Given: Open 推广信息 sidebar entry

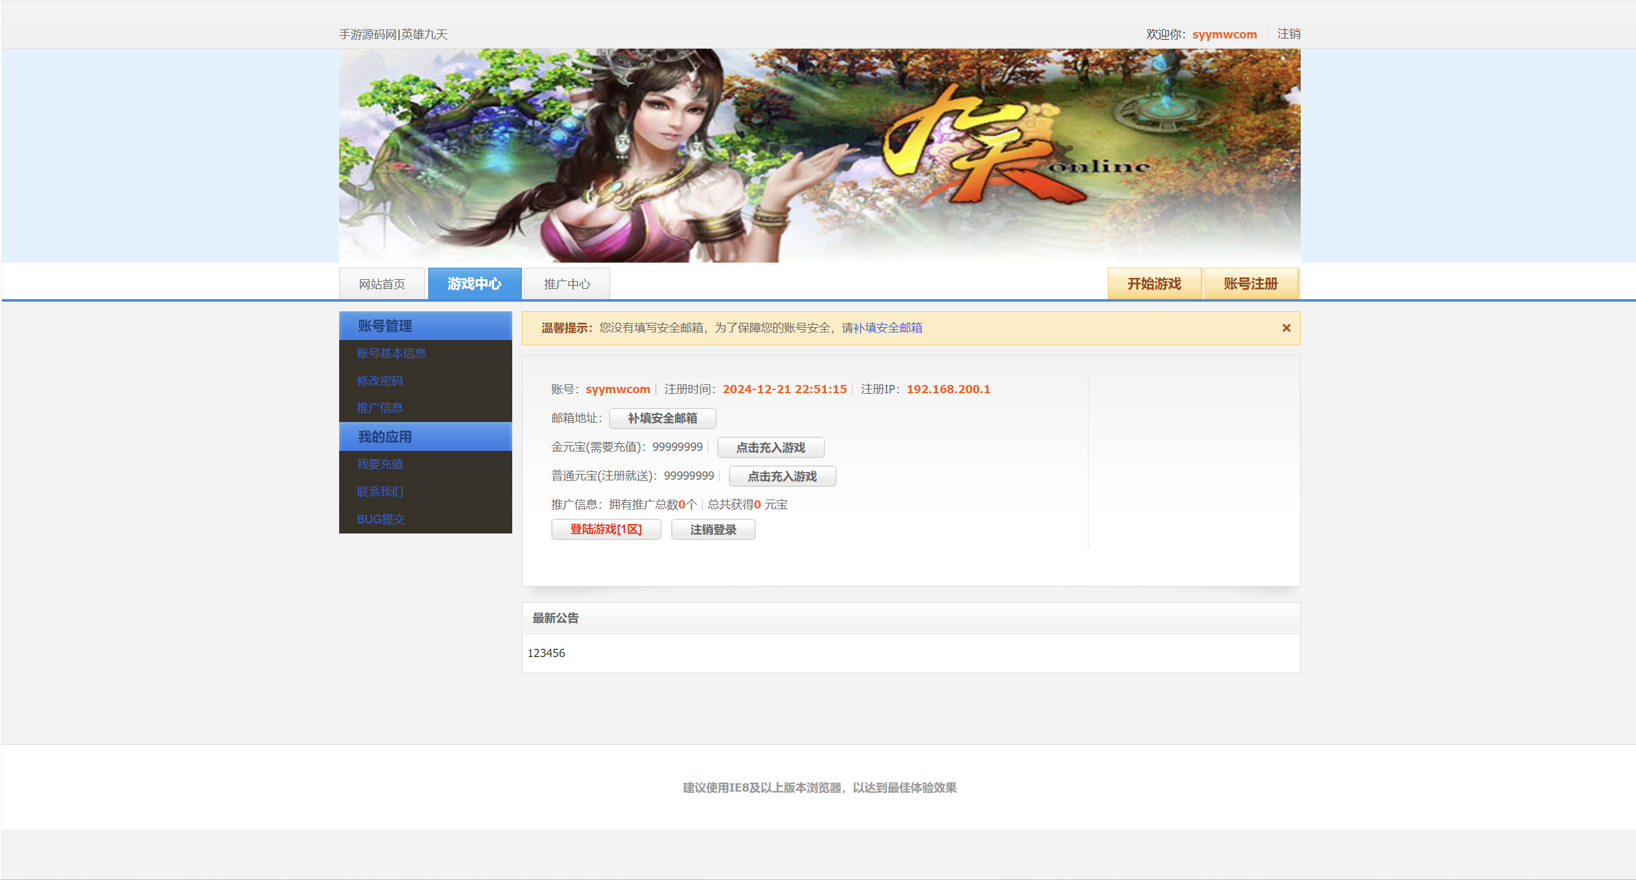Looking at the screenshot, I should (x=380, y=408).
